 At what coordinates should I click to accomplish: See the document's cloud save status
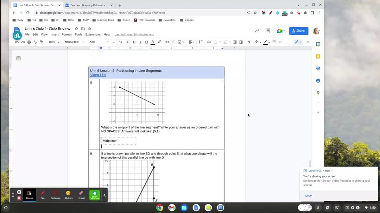(x=89, y=29)
